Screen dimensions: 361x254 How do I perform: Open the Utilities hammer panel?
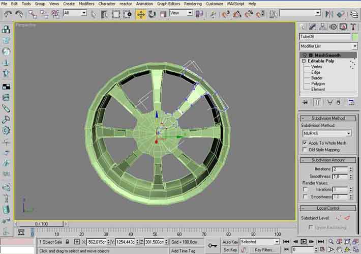tap(353, 26)
